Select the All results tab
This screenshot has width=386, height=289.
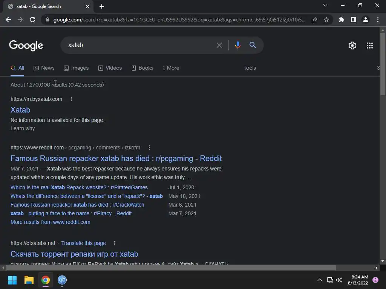[17, 68]
